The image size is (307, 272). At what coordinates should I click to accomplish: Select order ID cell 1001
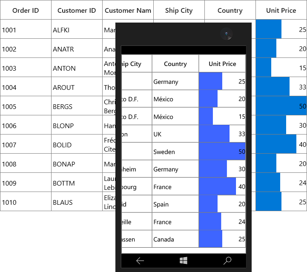coord(26,29)
